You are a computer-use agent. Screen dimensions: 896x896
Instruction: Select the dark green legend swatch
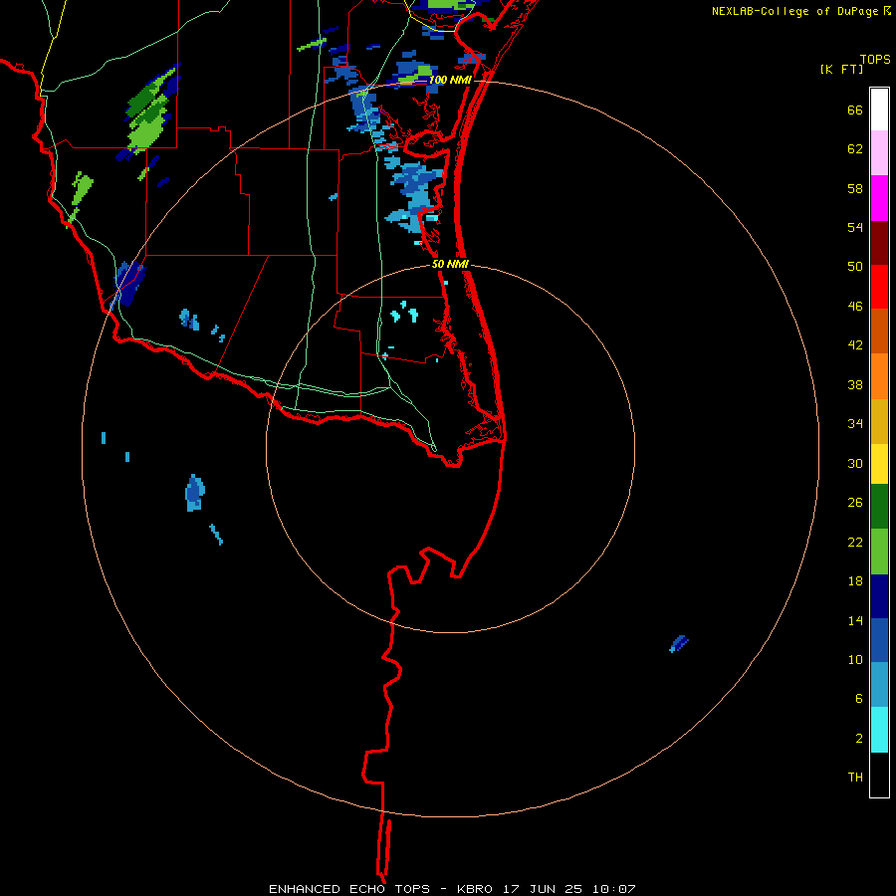[879, 507]
